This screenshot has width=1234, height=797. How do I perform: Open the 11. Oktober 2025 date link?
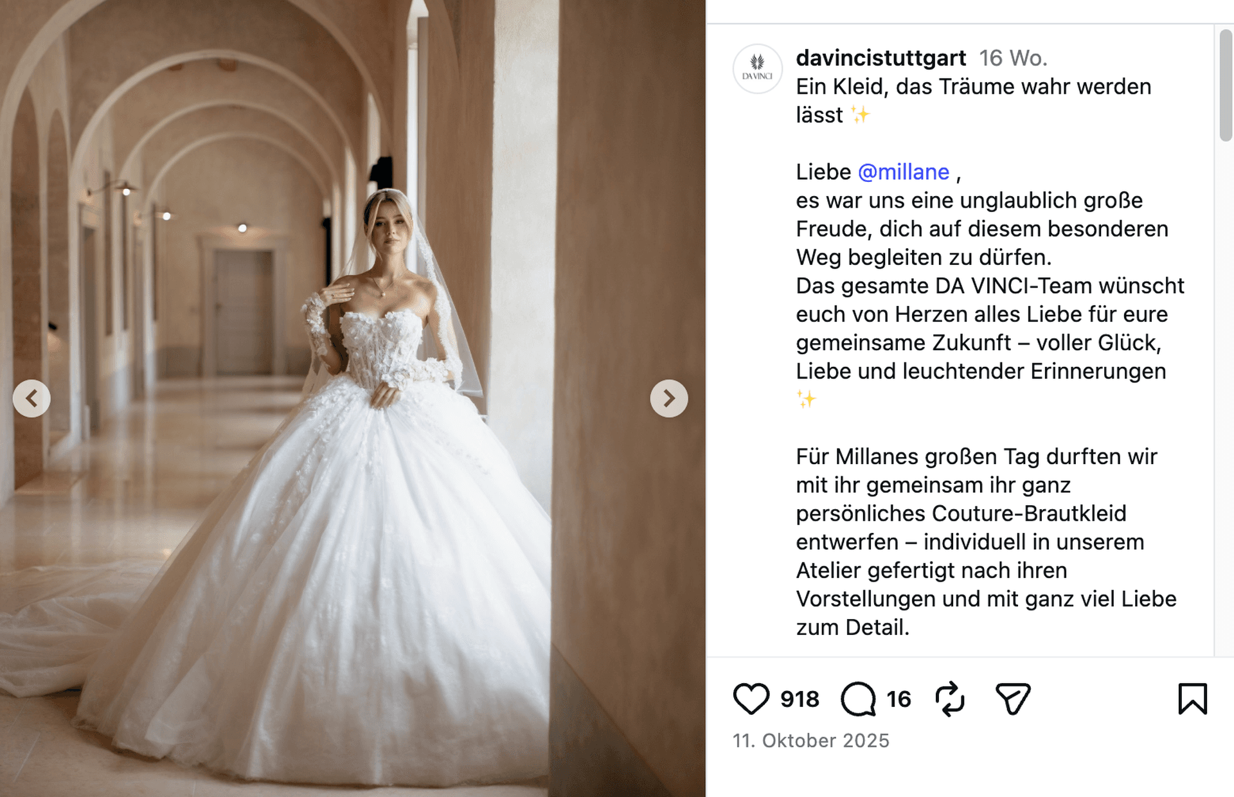811,740
